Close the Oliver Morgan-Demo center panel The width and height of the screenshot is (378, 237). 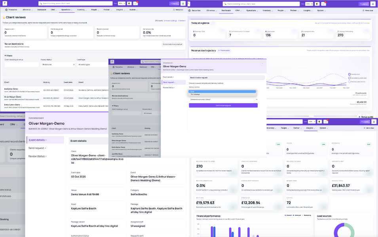[262, 63]
